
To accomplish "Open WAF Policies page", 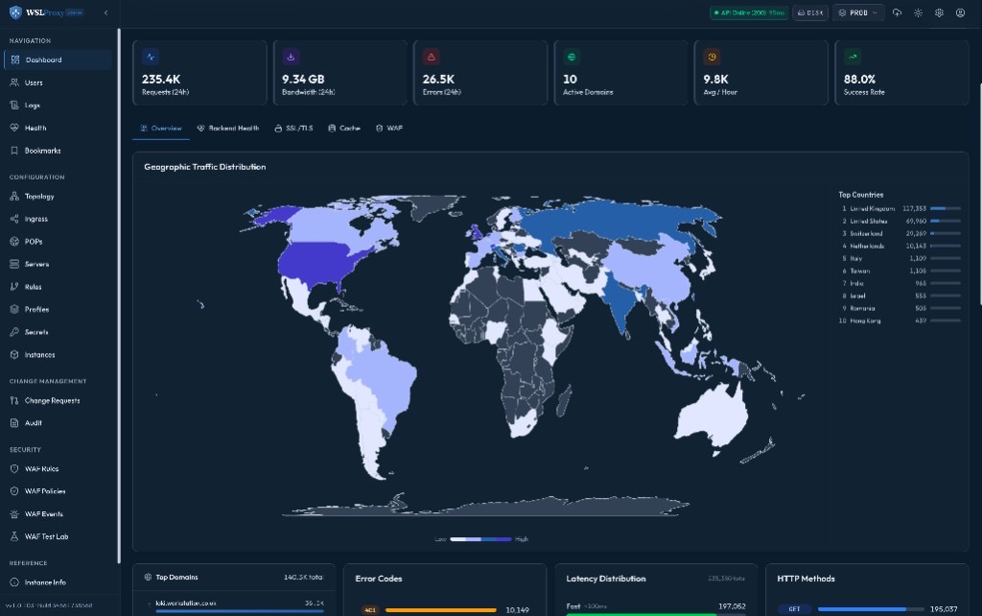I will point(58,490).
